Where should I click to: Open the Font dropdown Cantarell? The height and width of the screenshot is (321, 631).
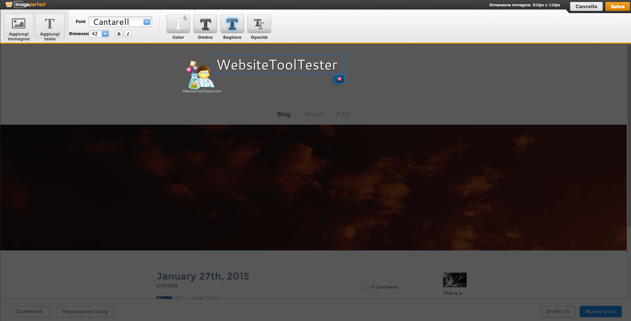(x=120, y=22)
